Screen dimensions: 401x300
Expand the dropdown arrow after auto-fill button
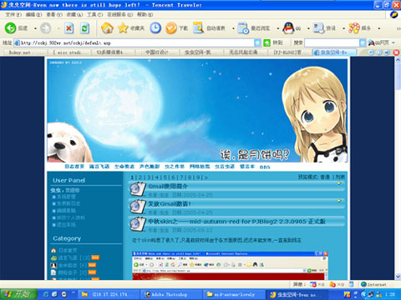233,28
